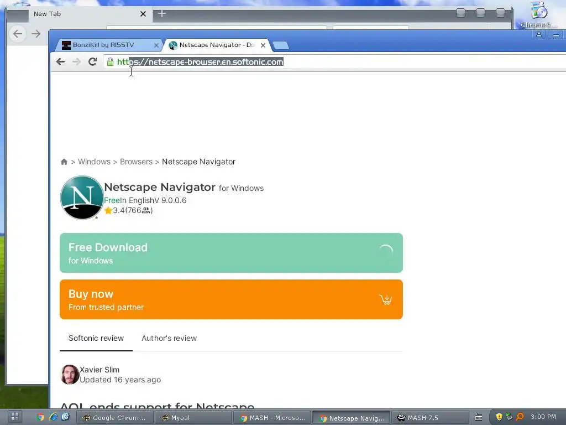The width and height of the screenshot is (566, 425).
Task: Click back arrow in background browser window
Action: point(18,34)
